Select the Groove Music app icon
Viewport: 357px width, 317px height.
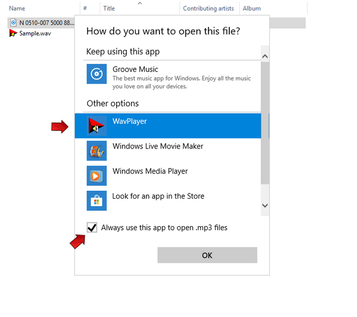97,74
